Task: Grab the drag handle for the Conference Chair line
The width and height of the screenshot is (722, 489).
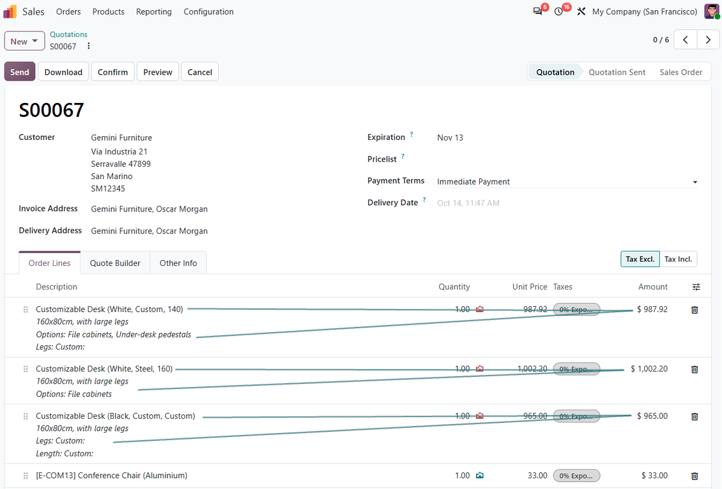Action: tap(26, 476)
